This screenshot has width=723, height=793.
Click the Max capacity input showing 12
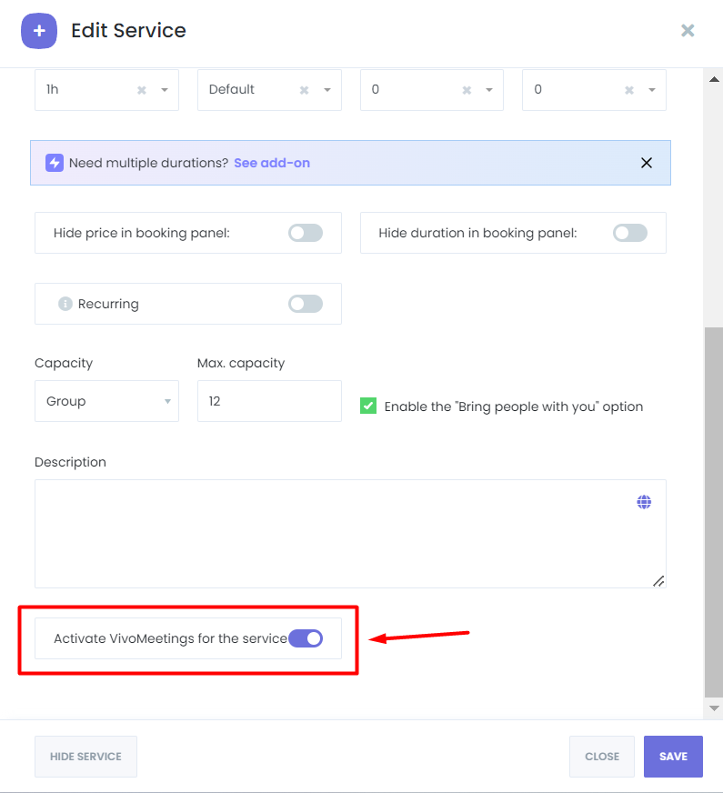click(x=269, y=400)
